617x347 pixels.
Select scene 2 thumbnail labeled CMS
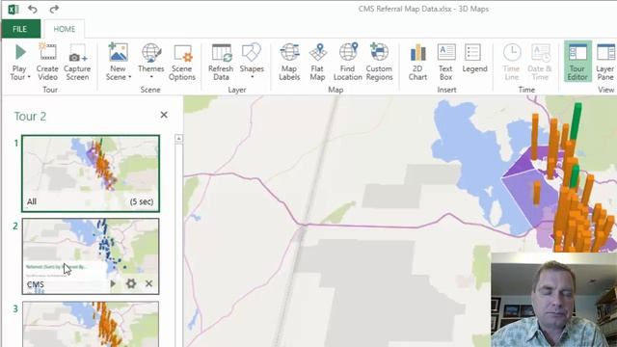[91, 256]
